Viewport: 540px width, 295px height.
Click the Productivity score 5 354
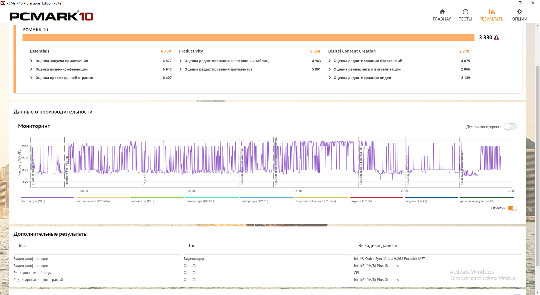[315, 51]
